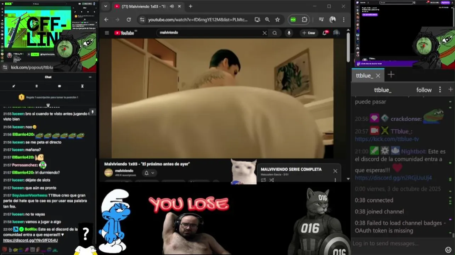Viewport: 455px width, 255px height.
Task: Open the emoji picker smiley icon
Action: [448, 250]
